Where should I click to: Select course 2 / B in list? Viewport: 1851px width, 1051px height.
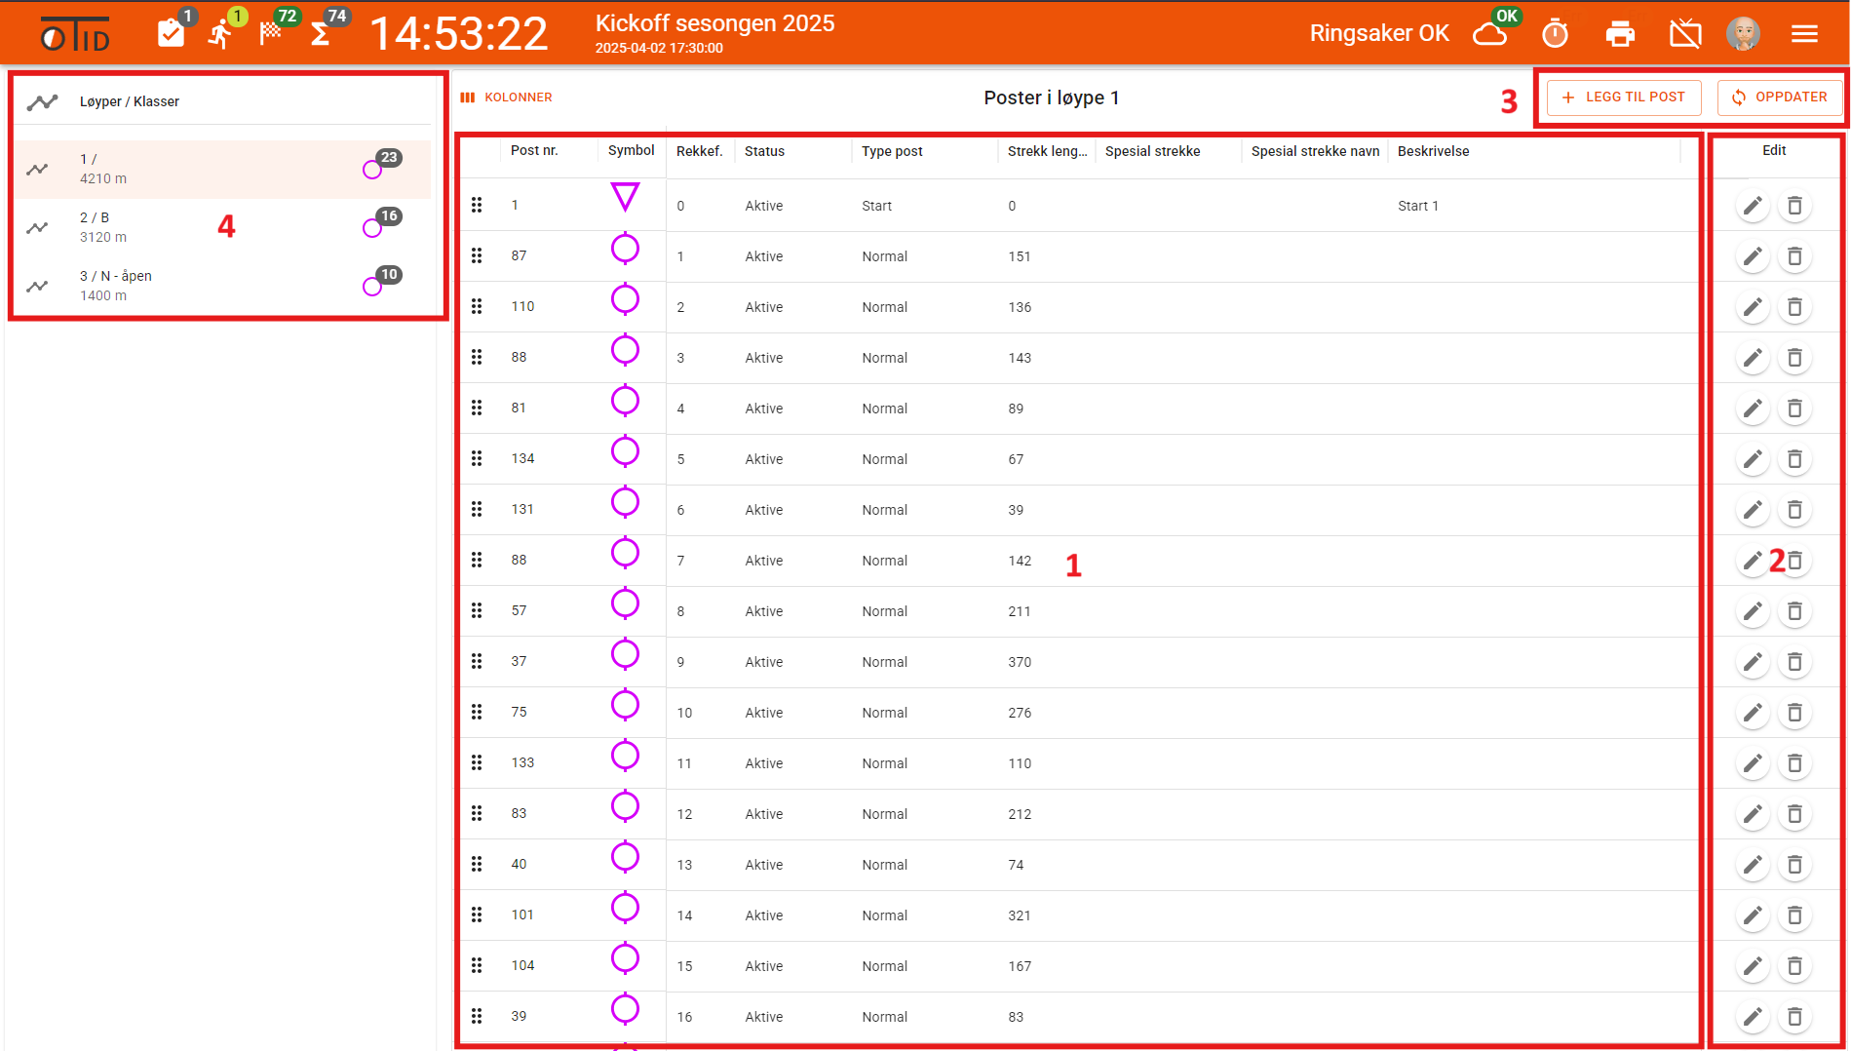coord(222,227)
